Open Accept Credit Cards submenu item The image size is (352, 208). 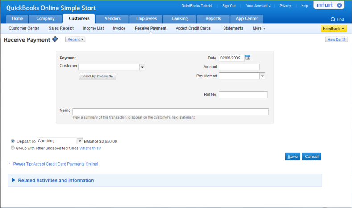[x=193, y=28]
